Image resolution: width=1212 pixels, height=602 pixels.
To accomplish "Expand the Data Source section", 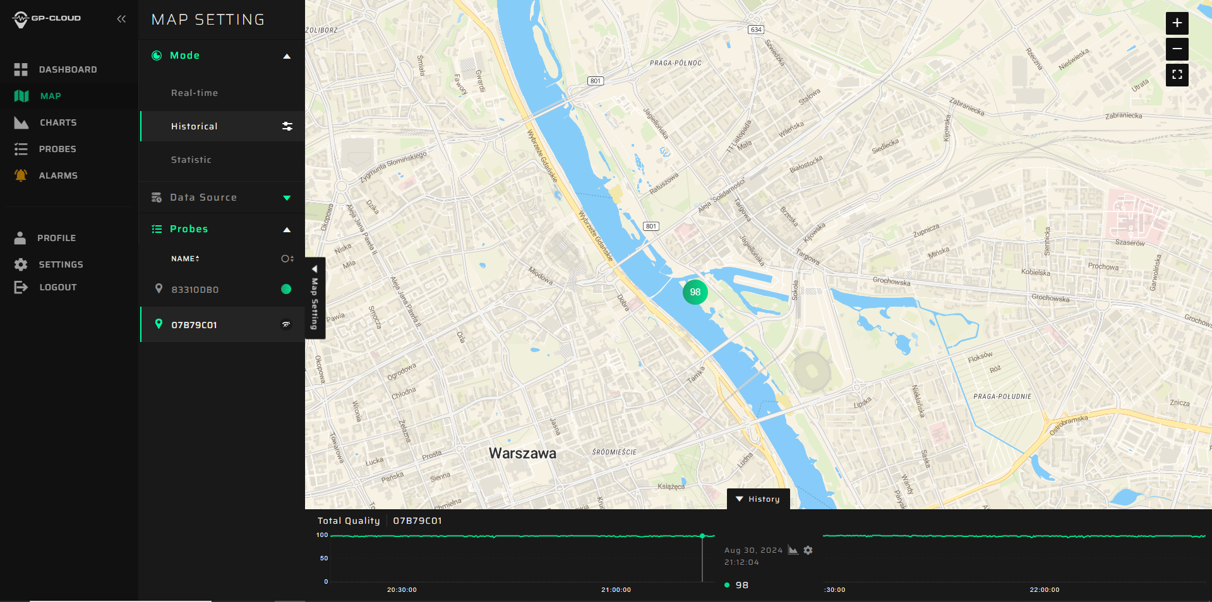I will click(287, 198).
